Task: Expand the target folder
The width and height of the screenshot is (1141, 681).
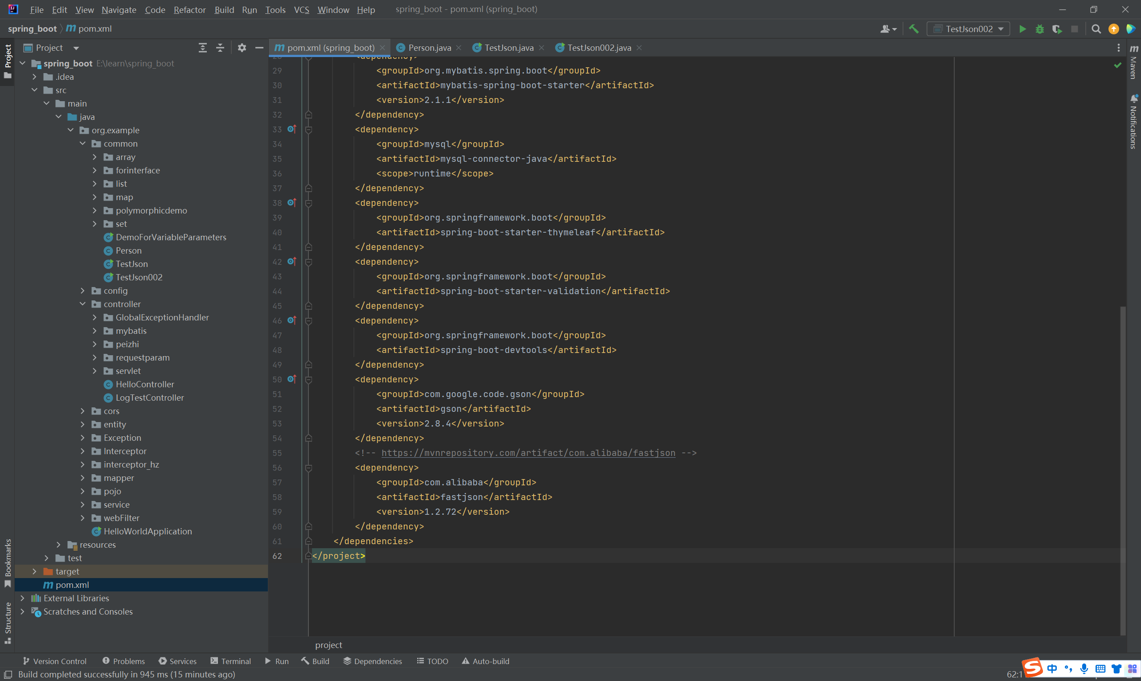Action: click(x=34, y=571)
